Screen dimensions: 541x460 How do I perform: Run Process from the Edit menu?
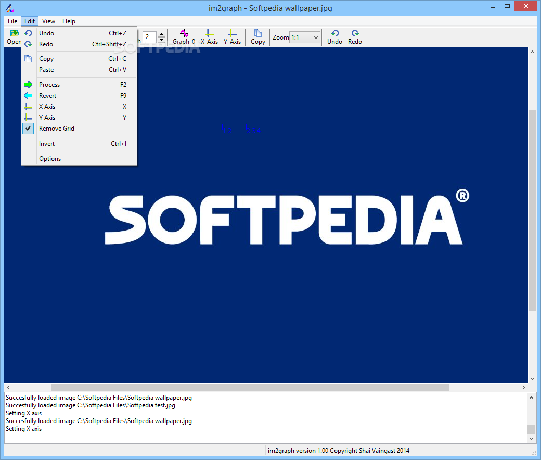point(79,84)
